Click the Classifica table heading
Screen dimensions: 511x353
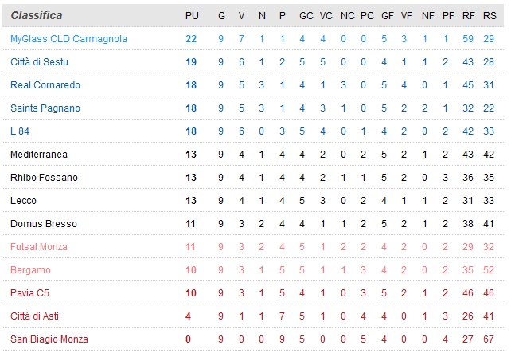37,16
